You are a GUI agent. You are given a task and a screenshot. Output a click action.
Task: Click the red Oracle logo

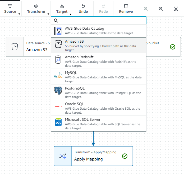click(x=58, y=106)
